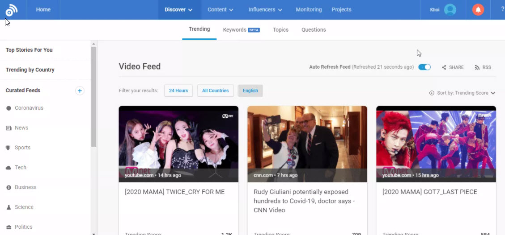Viewport: 505px width, 235px height.
Task: Open Monitoring in the top navigation
Action: pyautogui.click(x=309, y=10)
